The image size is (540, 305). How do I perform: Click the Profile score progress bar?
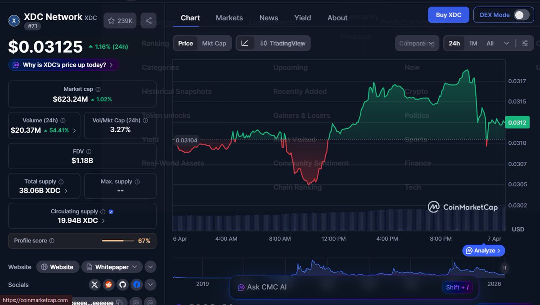118,241
